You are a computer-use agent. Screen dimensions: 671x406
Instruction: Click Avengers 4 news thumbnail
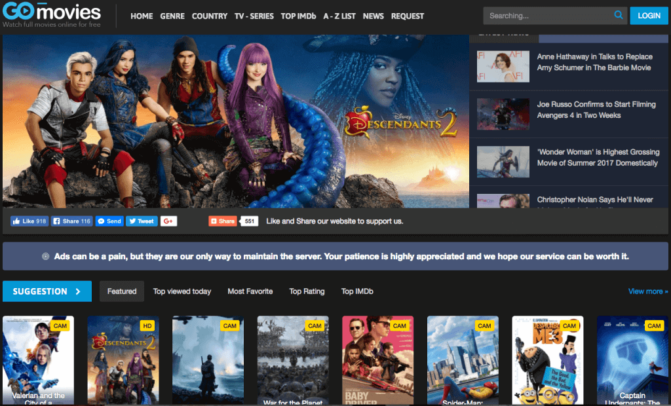click(x=503, y=114)
